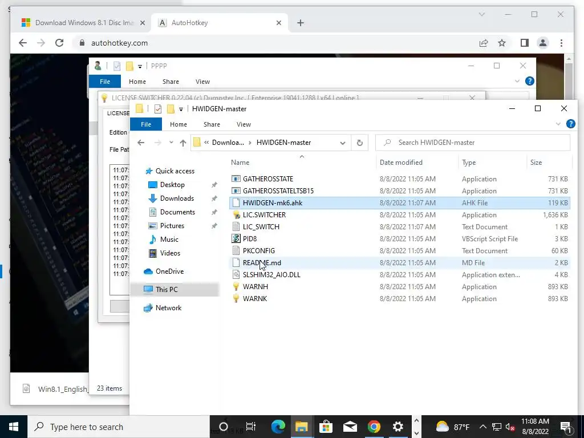Open Chrome three-dot menu
Viewport: 584px width, 438px height.
click(x=561, y=43)
